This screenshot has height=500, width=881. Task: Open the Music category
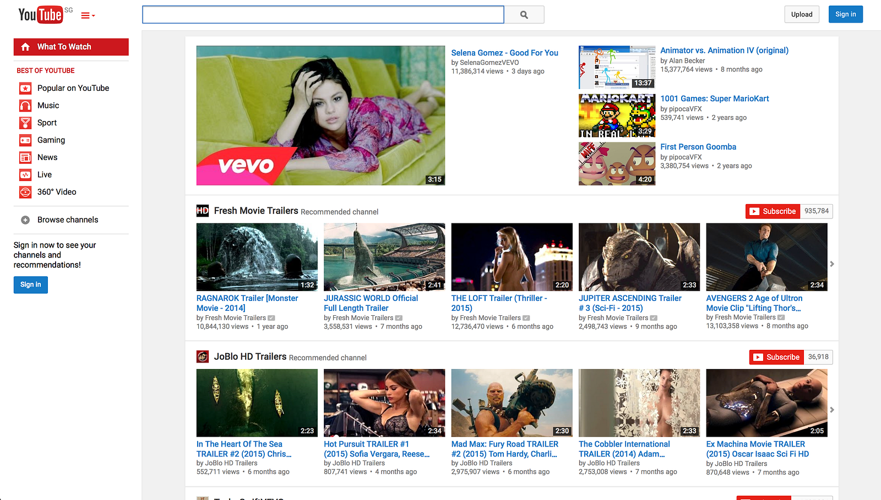click(x=48, y=106)
